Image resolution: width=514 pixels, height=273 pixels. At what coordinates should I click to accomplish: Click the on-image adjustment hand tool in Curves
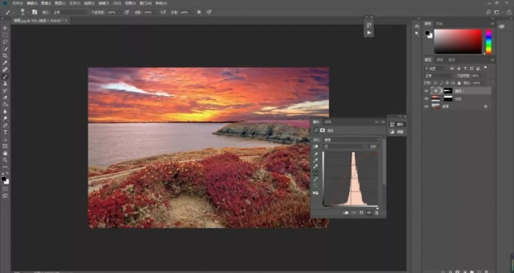(316, 146)
